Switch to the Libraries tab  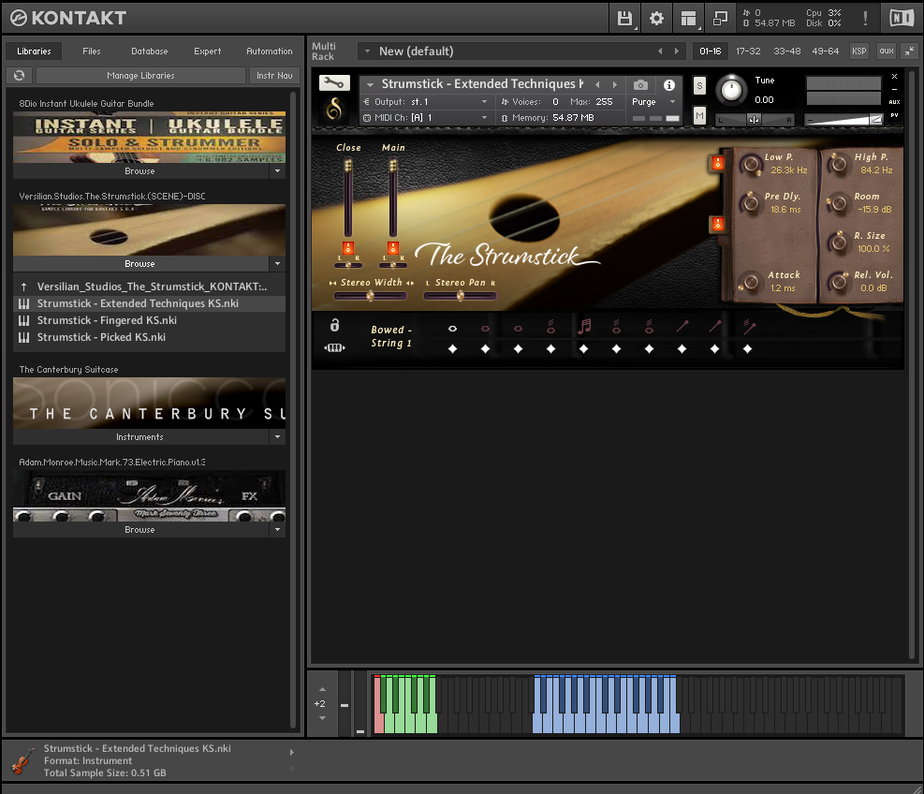click(34, 51)
